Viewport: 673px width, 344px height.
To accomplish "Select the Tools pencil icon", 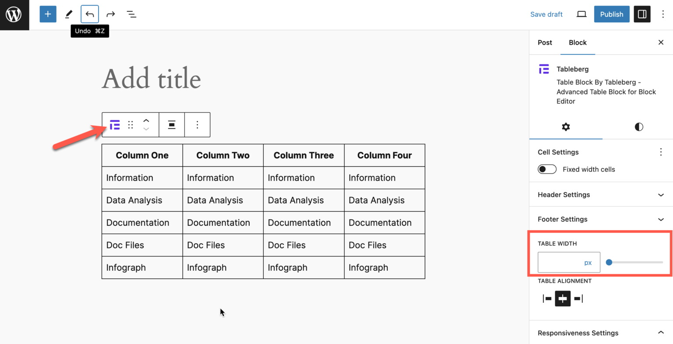I will 69,14.
